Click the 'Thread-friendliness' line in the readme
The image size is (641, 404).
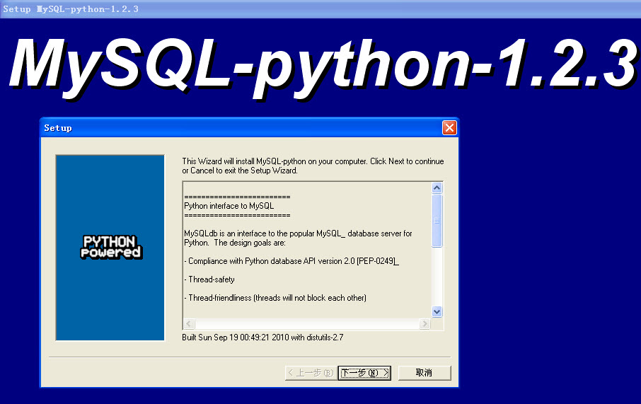(277, 298)
